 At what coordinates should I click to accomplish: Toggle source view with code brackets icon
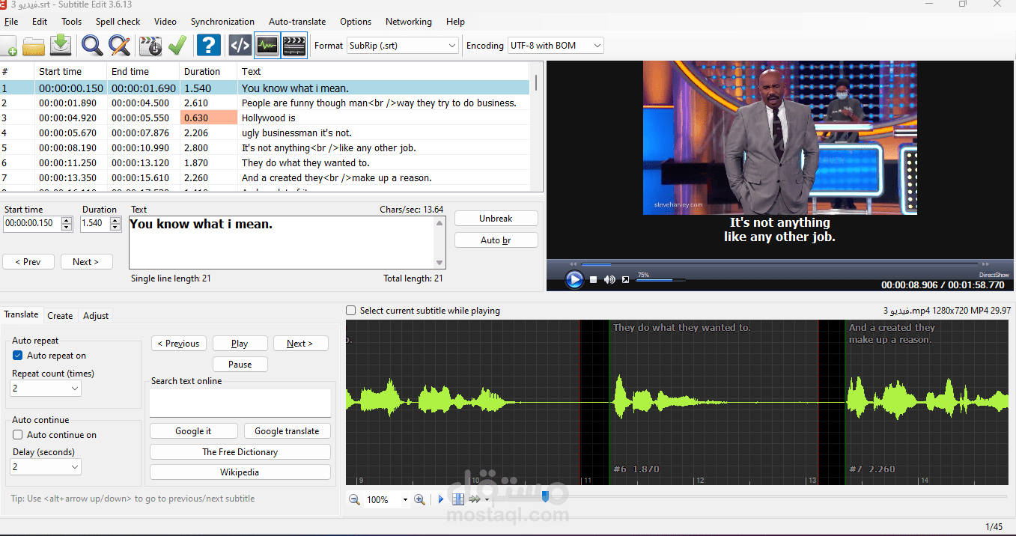click(240, 46)
